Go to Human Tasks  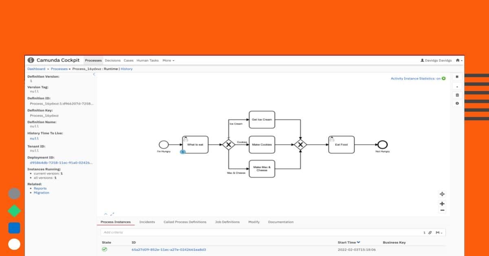tap(148, 60)
